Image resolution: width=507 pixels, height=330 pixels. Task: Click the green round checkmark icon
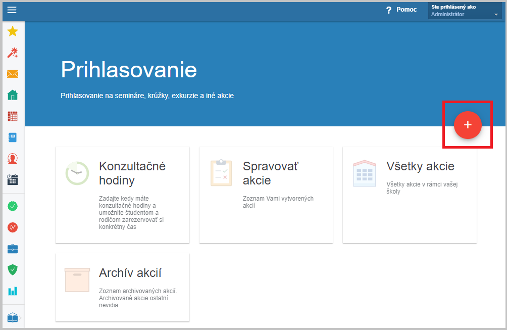13,206
